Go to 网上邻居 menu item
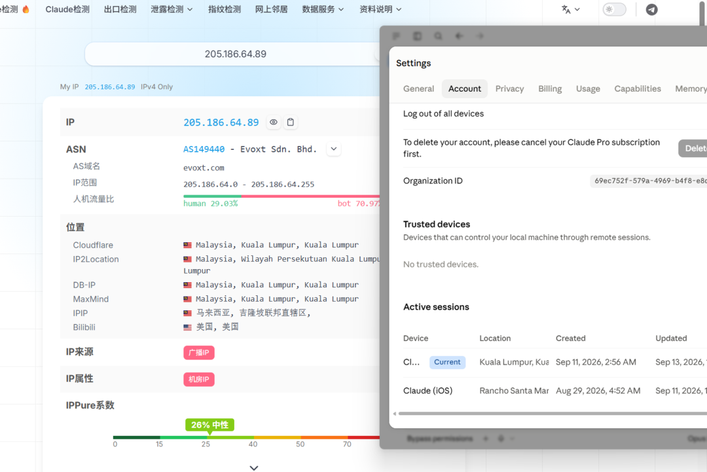The height and width of the screenshot is (472, 707). (x=271, y=9)
